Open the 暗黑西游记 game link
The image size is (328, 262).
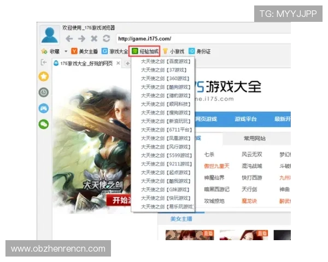(x=216, y=189)
